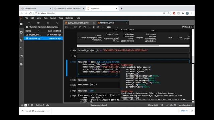Click the signature tooltip vertical scrollbar
214x120 pixels.
[x=193, y=72]
